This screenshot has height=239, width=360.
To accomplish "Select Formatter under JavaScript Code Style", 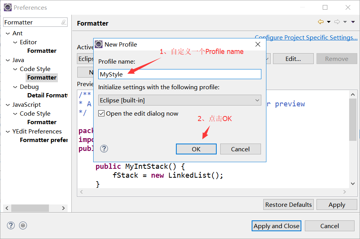I will pyautogui.click(x=42, y=122).
